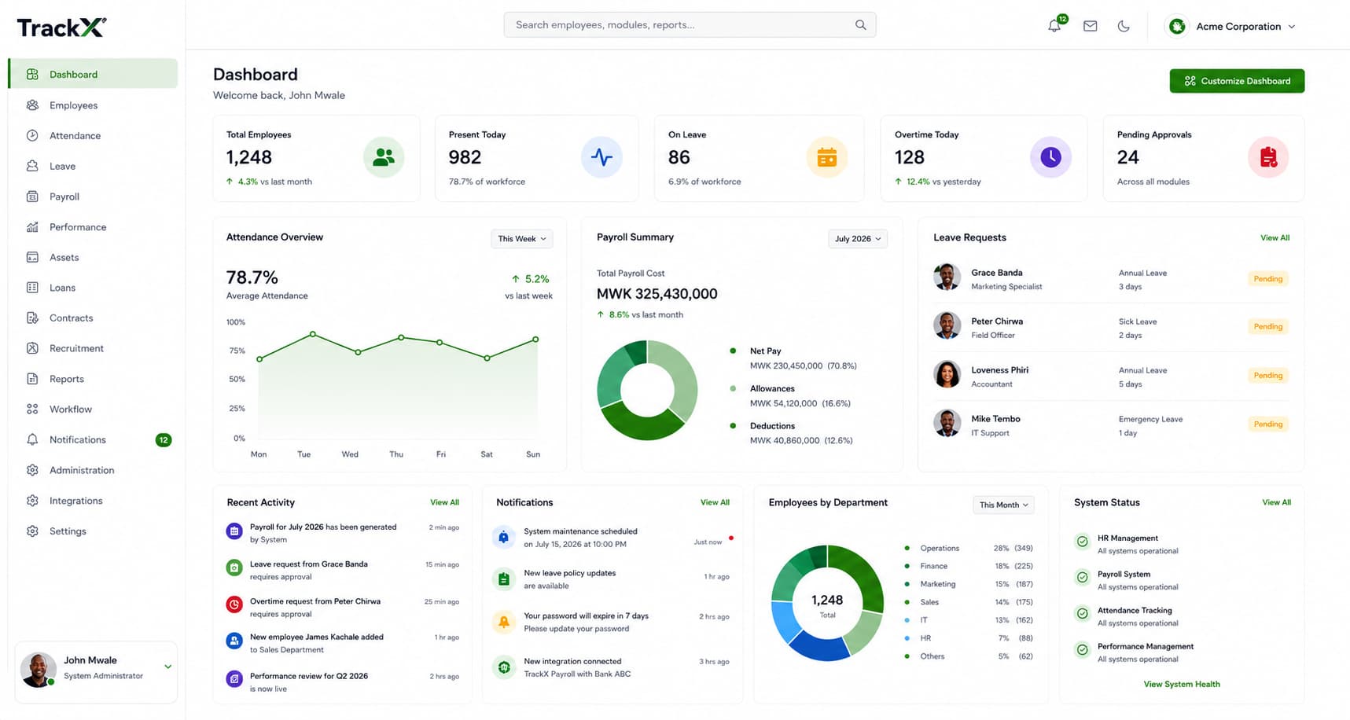
Task: Click Customize Dashboard button
Action: [x=1237, y=81]
